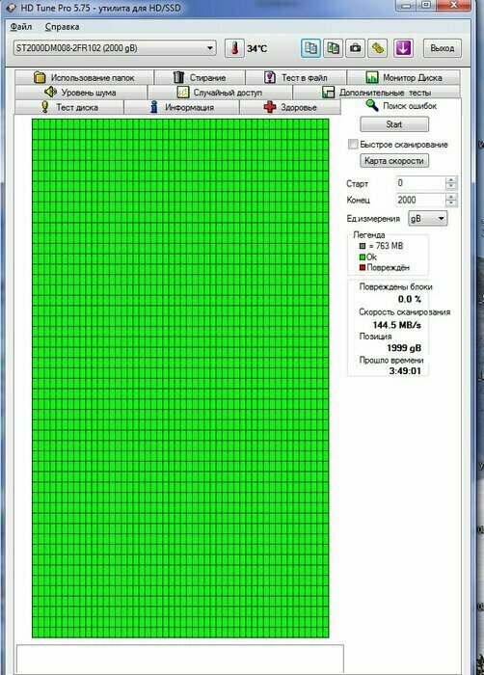Click inside the Конец input field
484x675 pixels.
[420, 200]
